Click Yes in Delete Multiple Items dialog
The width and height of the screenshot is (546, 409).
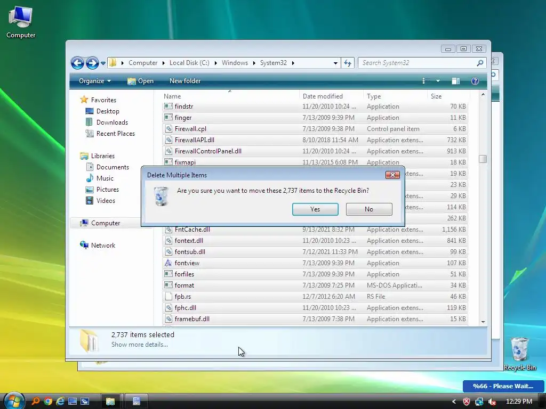pyautogui.click(x=315, y=209)
